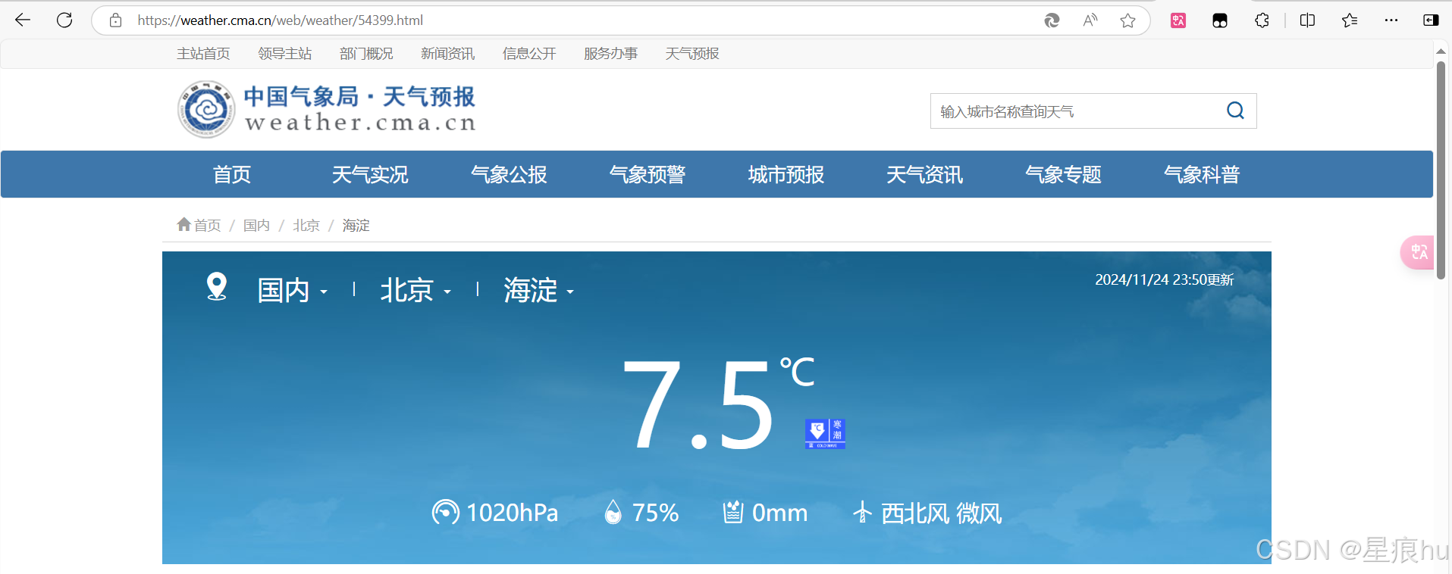Click the 75% humidity value
The image size is (1452, 574).
tap(656, 513)
